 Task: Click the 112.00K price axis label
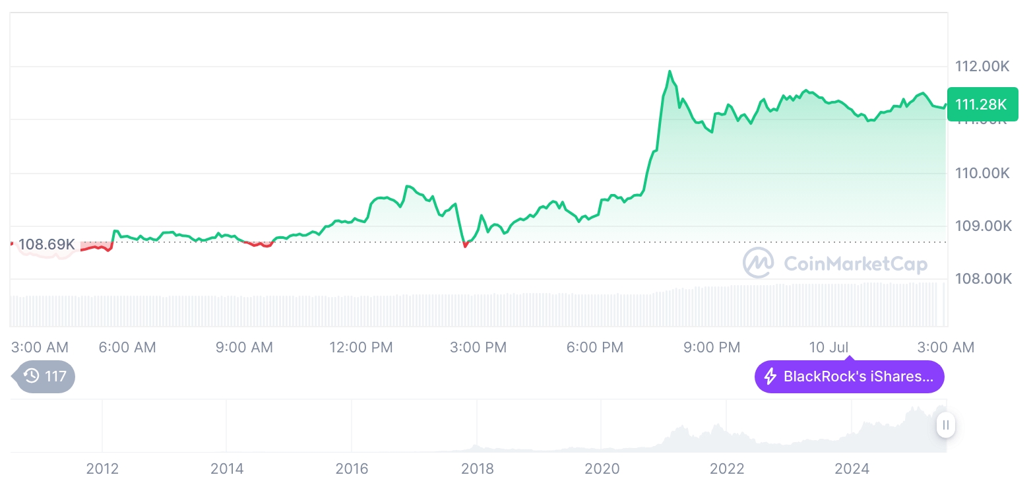point(982,66)
